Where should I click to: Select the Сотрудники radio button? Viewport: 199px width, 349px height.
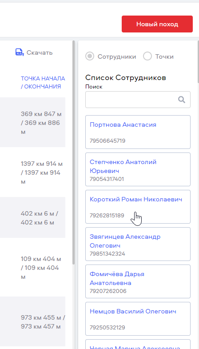point(90,56)
